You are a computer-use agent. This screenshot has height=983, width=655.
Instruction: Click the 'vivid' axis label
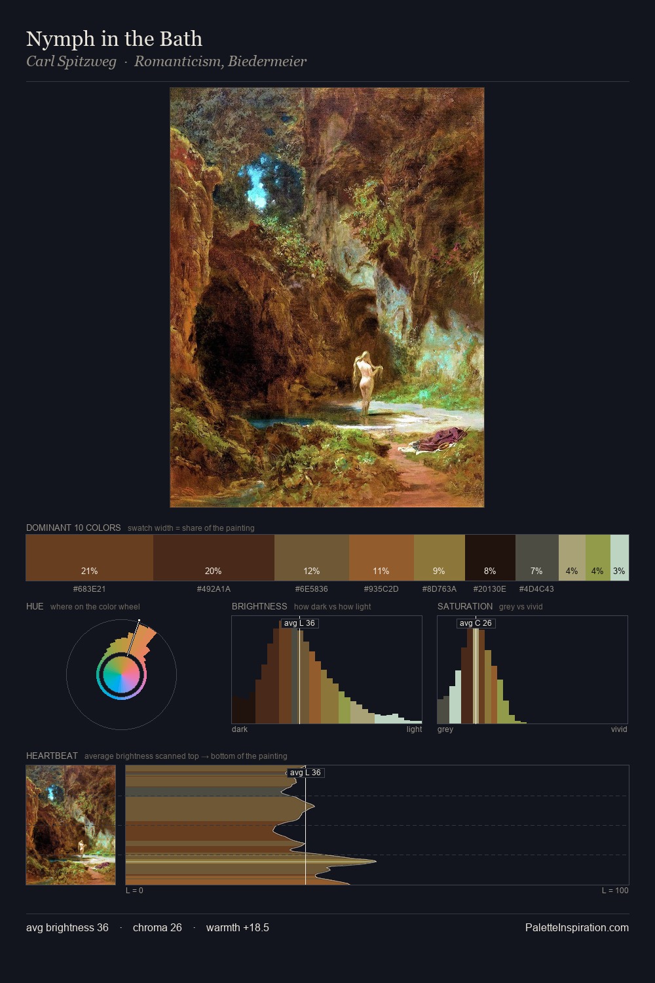click(619, 729)
